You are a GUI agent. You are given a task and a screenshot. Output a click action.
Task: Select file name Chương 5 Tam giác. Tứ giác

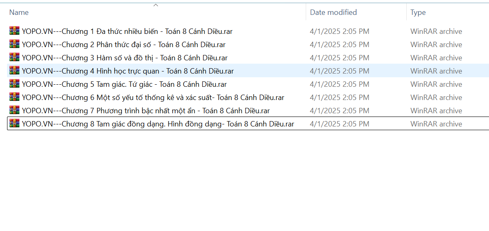[124, 84]
